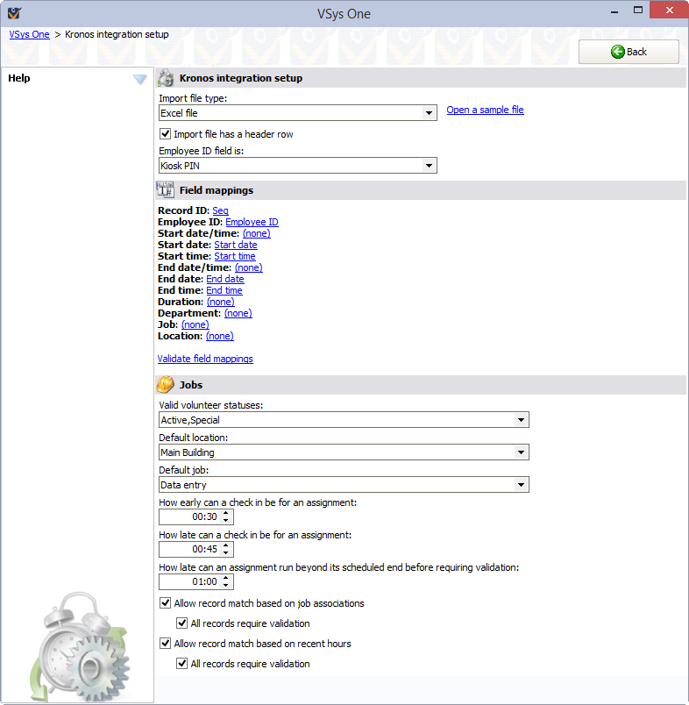The width and height of the screenshot is (689, 705).
Task: Click the Seq record ID mapping link
Action: pyautogui.click(x=220, y=210)
